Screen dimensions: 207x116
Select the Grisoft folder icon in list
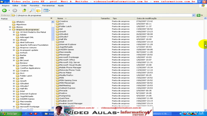58,32
